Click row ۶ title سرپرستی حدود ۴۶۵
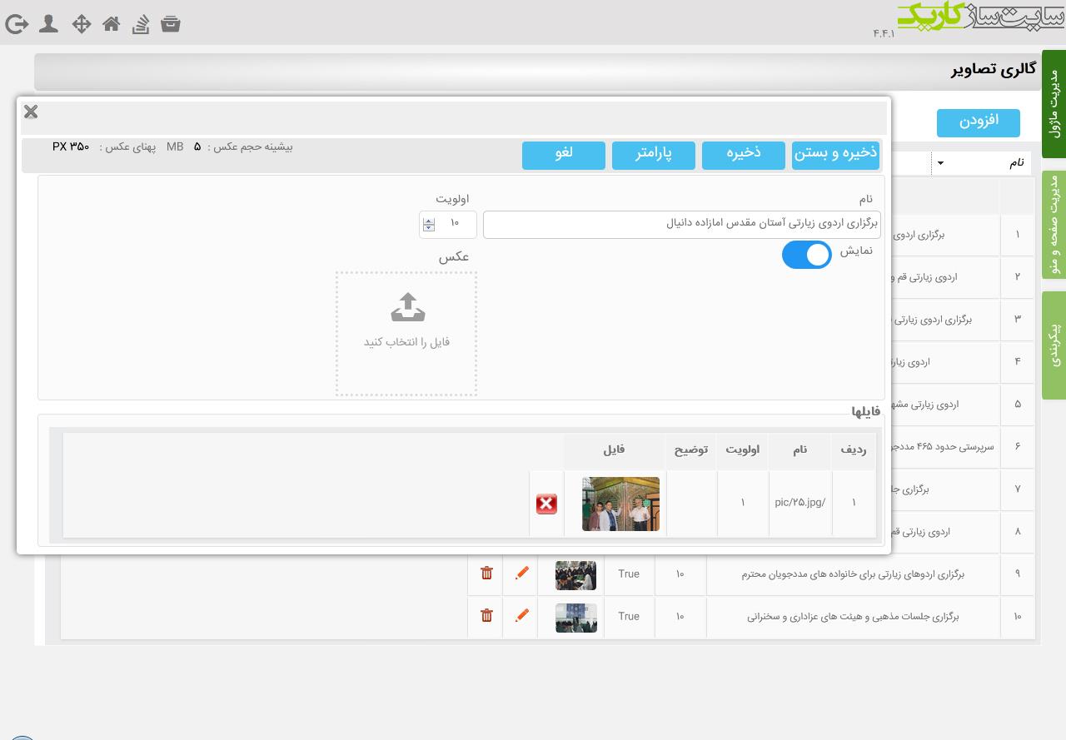Screen dimensions: 1066x740 pos(944,447)
